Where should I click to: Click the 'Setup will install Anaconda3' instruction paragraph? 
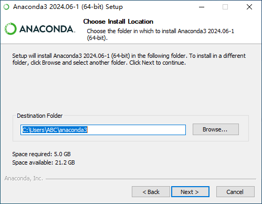click(x=129, y=59)
